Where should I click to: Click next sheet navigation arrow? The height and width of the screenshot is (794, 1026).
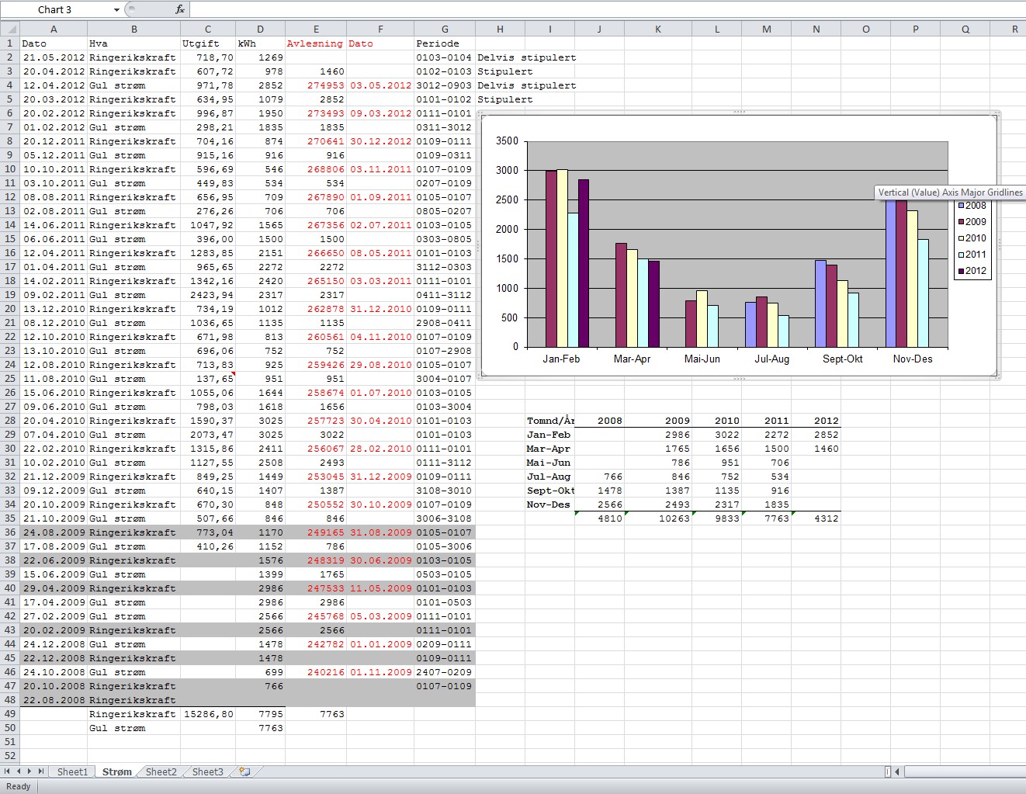click(29, 771)
